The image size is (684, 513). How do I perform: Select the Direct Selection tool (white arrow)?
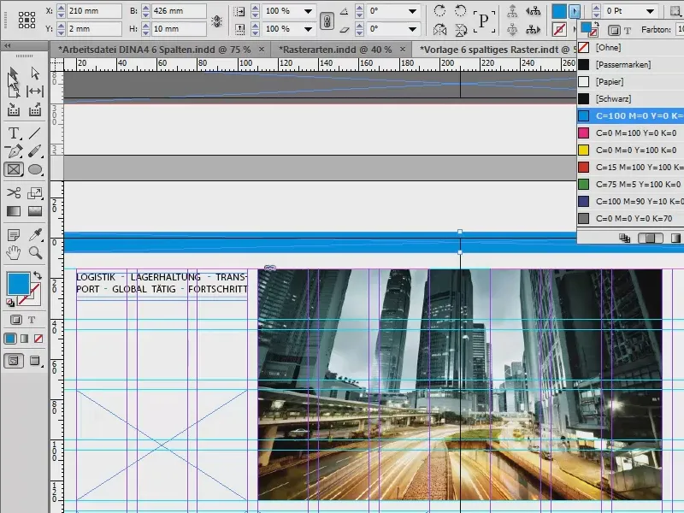(35, 74)
